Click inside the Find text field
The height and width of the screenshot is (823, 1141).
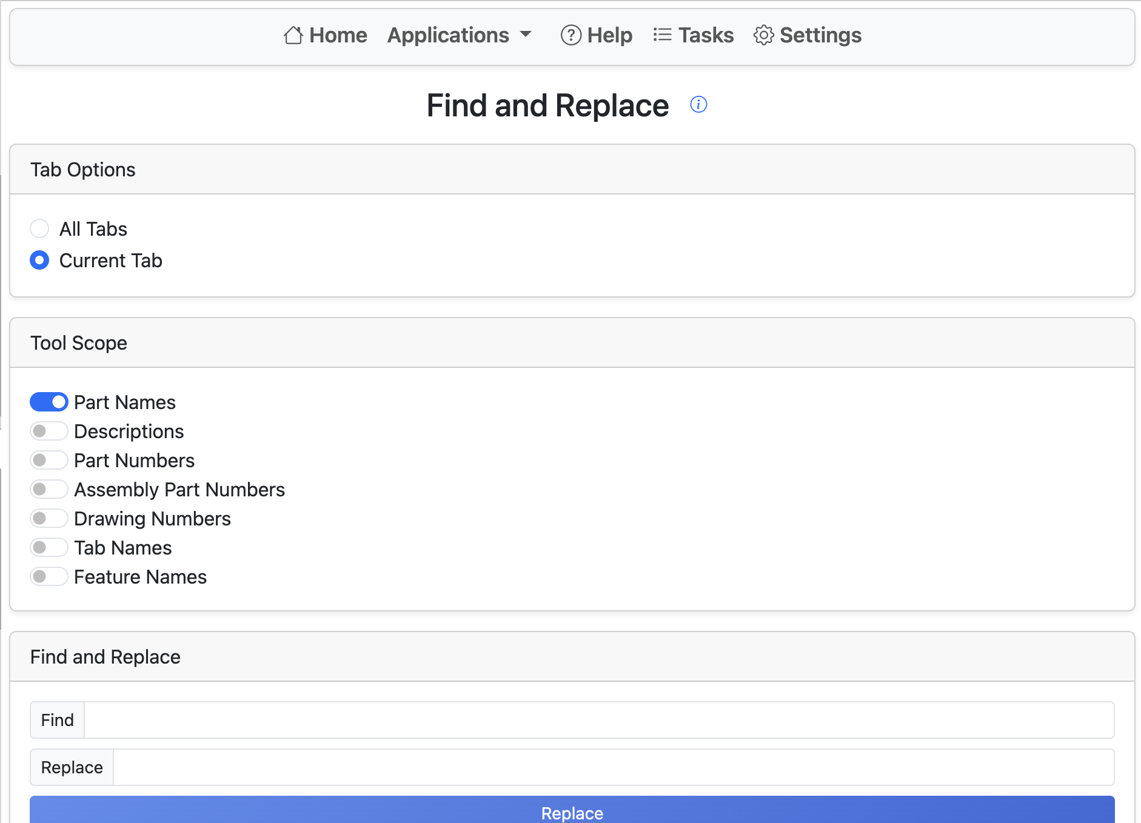coord(546,720)
